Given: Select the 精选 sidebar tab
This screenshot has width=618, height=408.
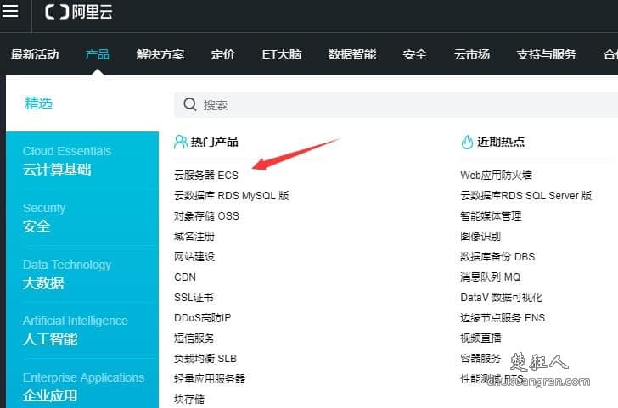Looking at the screenshot, I should (x=38, y=103).
